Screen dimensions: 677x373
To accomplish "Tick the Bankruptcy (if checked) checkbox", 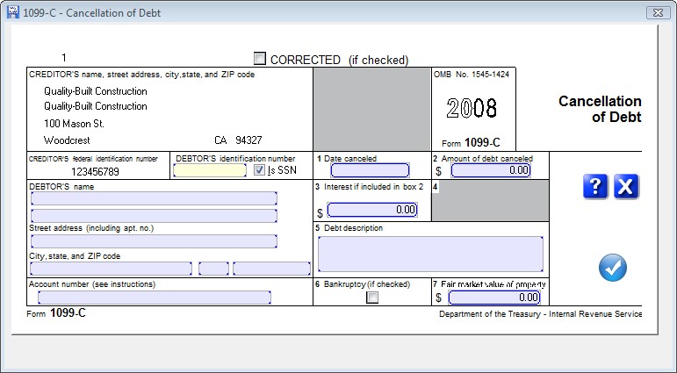I will (372, 297).
